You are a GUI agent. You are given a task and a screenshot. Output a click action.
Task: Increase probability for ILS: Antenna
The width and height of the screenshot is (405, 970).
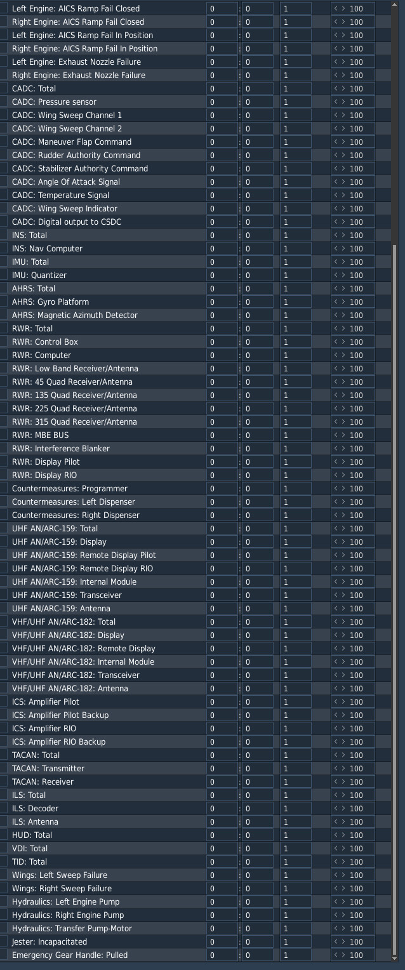[x=343, y=821]
